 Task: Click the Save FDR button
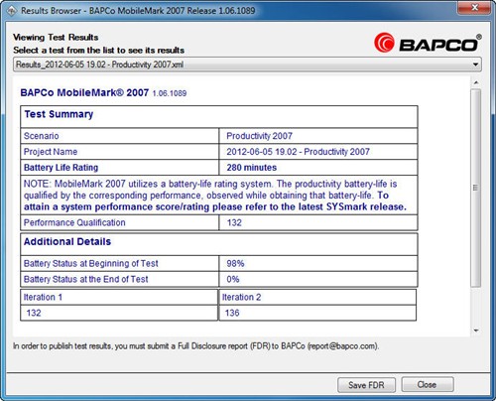click(366, 385)
